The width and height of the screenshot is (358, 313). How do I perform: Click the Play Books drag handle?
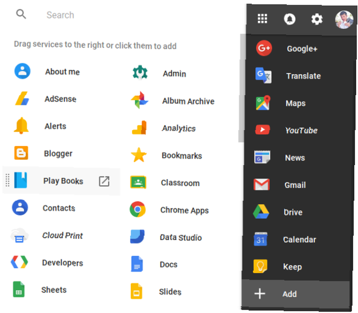click(x=7, y=180)
